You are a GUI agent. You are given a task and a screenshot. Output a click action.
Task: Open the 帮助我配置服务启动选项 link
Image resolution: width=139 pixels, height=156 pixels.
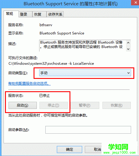[x=29, y=84]
